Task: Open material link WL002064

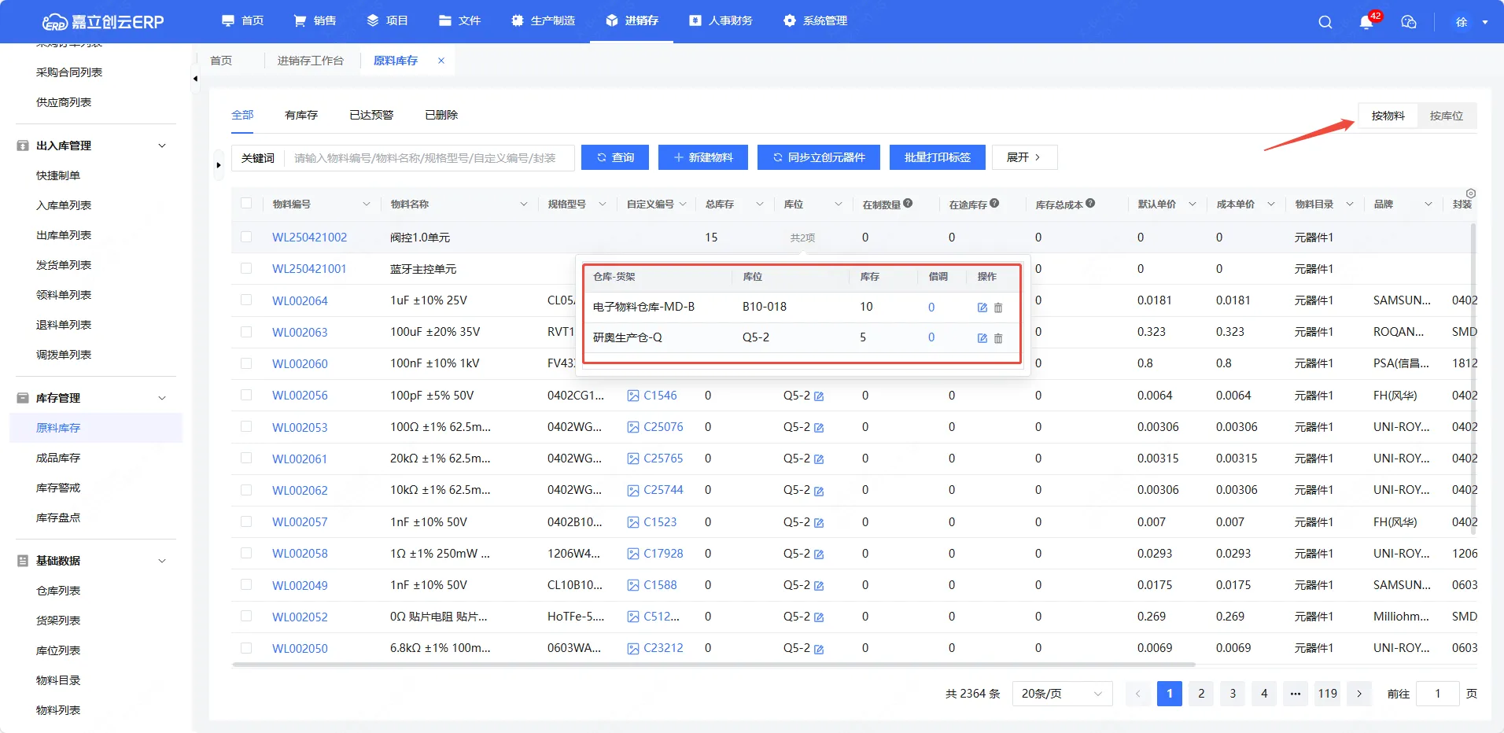Action: click(x=300, y=300)
